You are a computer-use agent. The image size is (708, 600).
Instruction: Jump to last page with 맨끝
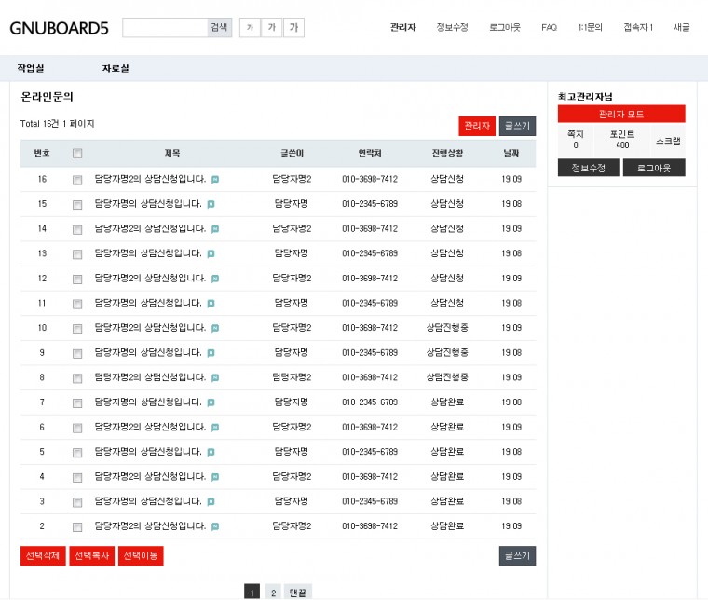pos(299,592)
